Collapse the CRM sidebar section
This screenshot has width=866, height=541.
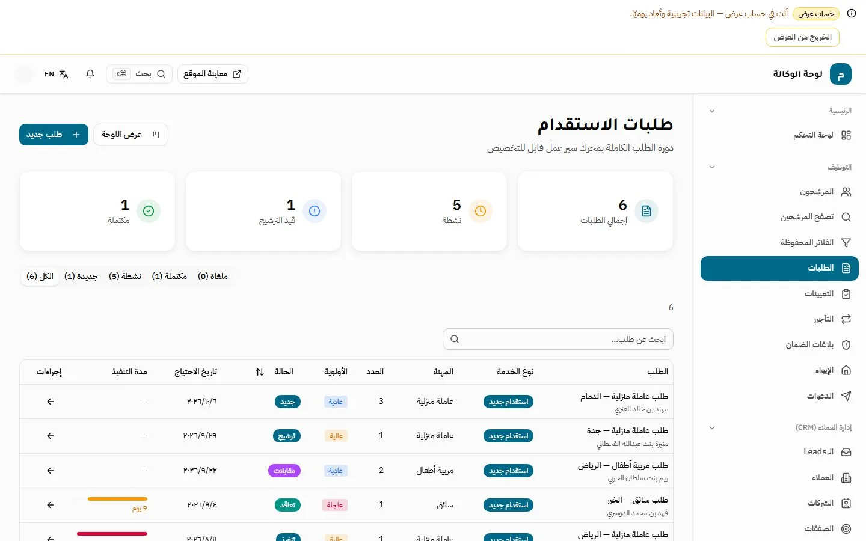pos(712,428)
